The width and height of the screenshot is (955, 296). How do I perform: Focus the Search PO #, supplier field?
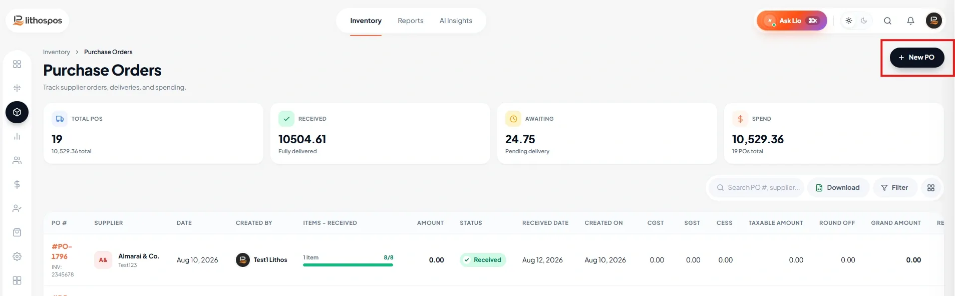point(757,188)
